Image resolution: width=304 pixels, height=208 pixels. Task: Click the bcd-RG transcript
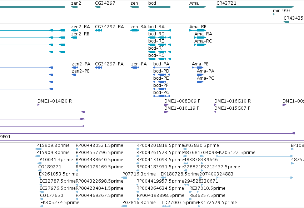click(x=160, y=59)
